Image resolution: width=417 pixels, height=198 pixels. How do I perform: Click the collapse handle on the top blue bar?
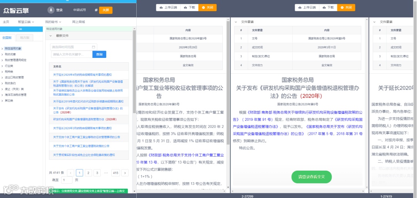(x=68, y=1)
